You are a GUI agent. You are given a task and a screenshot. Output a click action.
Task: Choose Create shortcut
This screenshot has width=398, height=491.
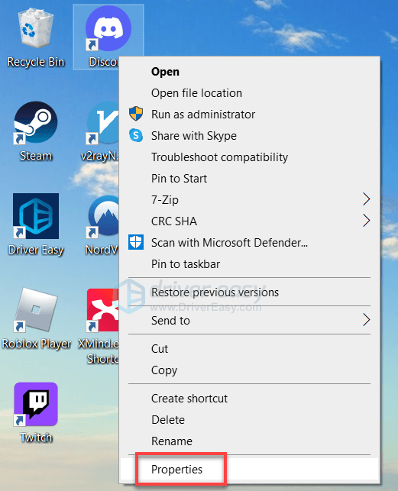click(x=250, y=399)
